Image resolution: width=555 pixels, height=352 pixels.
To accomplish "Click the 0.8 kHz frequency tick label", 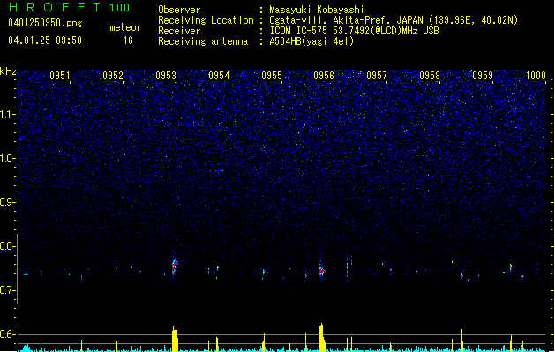I will 7,246.
